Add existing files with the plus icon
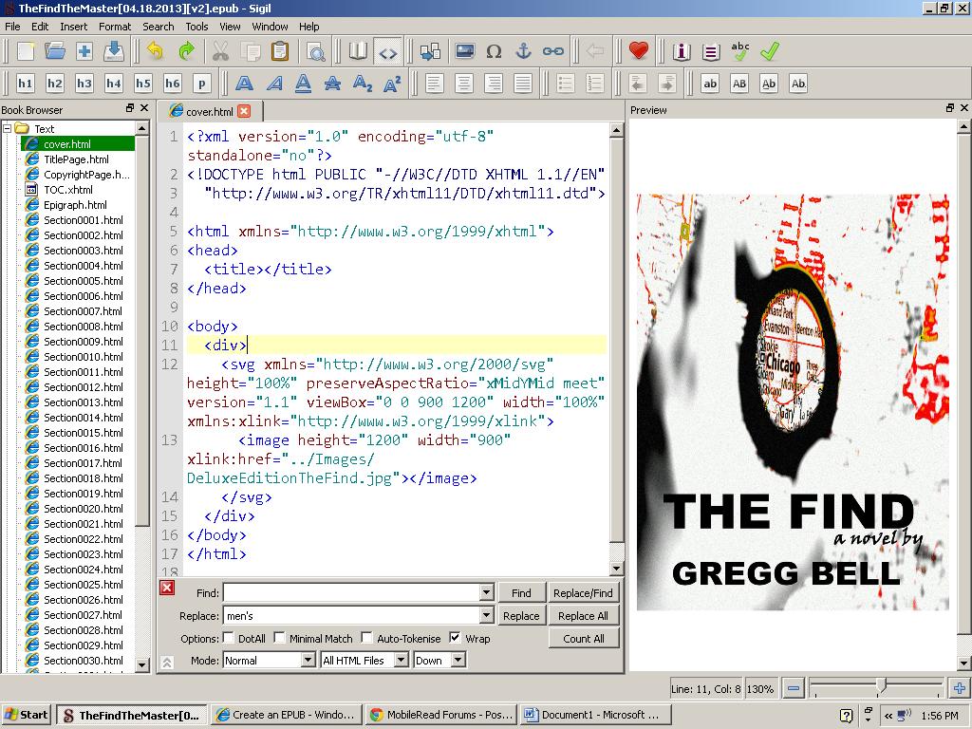Viewport: 972px width, 729px height. 84,51
